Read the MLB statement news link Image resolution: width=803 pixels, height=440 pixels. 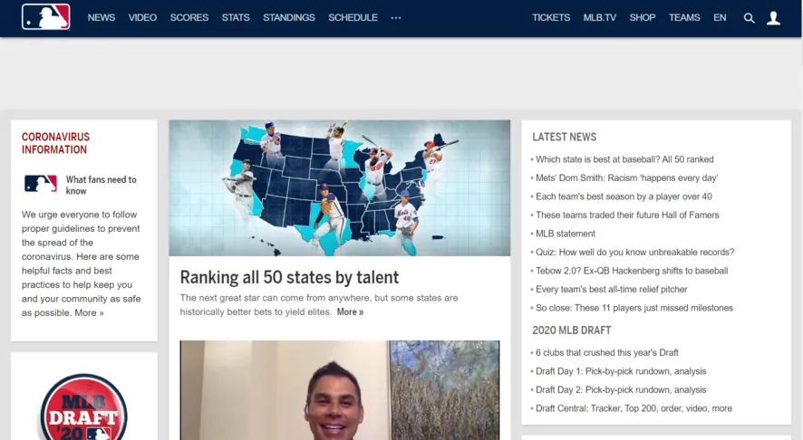pyautogui.click(x=566, y=234)
